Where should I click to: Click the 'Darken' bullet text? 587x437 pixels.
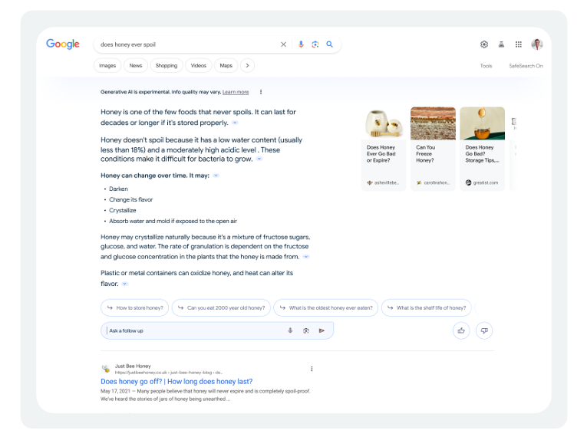point(118,189)
